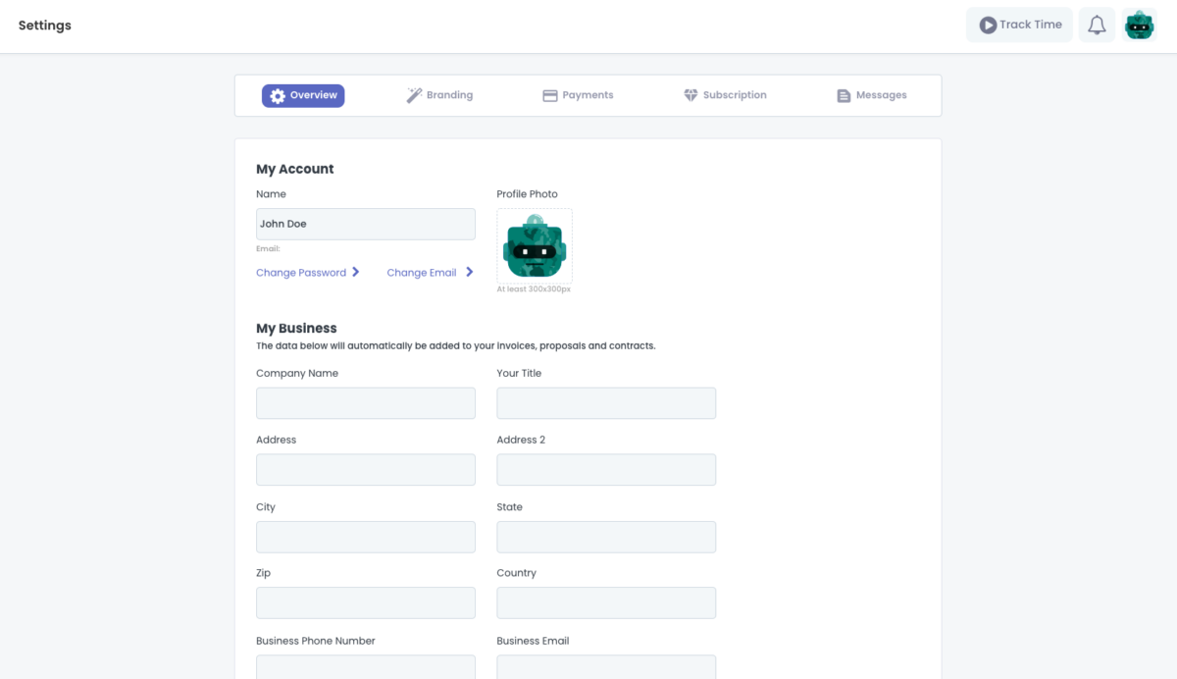Screen dimensions: 1177x679
Task: Click the diamond Subscription icon
Action: point(691,96)
